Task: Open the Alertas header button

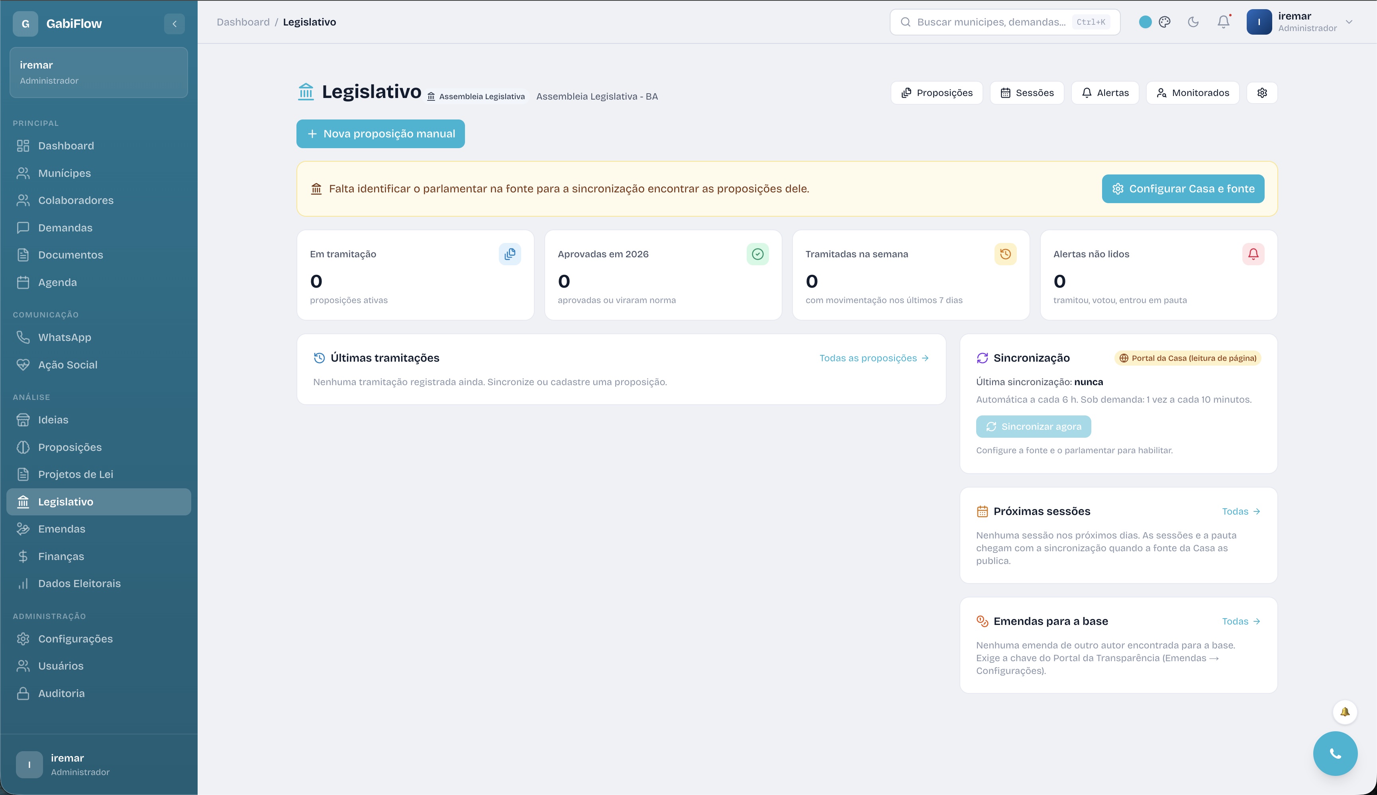Action: 1105,93
